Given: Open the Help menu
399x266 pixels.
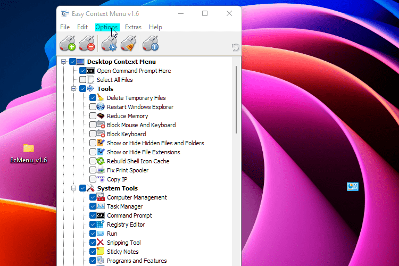Looking at the screenshot, I should (x=155, y=27).
